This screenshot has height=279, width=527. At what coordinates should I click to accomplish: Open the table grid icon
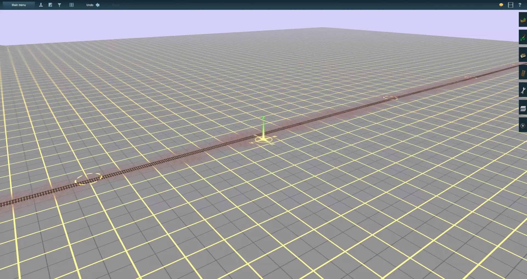(x=72, y=5)
